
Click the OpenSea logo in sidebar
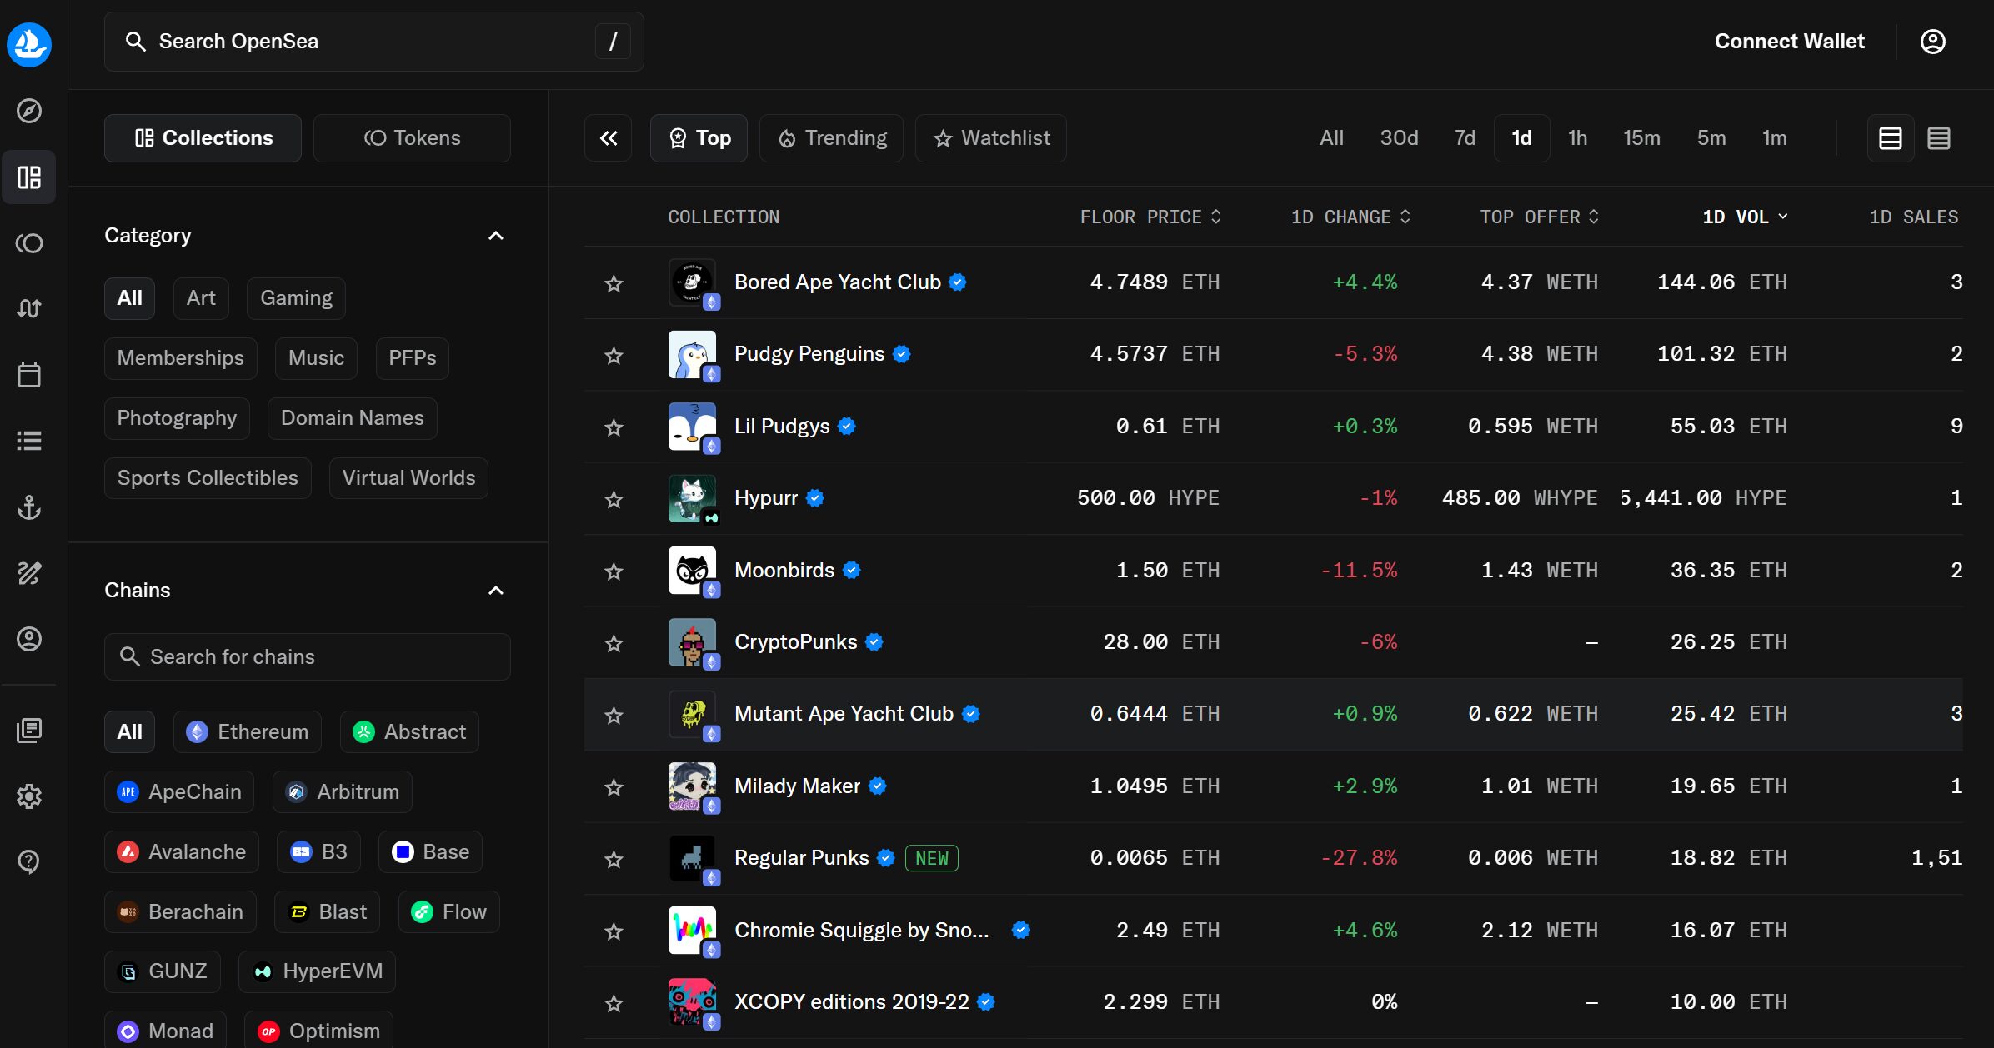click(x=29, y=44)
